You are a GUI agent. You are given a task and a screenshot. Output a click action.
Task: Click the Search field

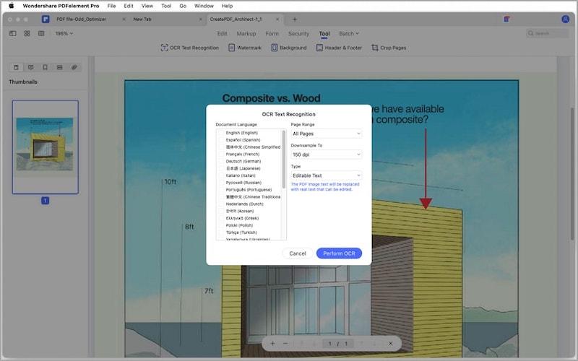point(547,33)
